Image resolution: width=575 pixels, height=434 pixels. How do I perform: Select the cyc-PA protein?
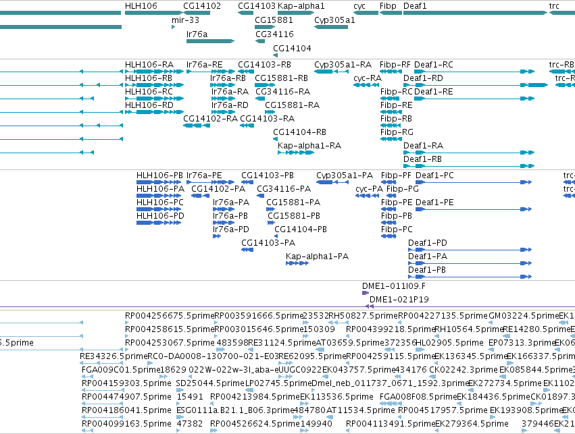point(367,196)
